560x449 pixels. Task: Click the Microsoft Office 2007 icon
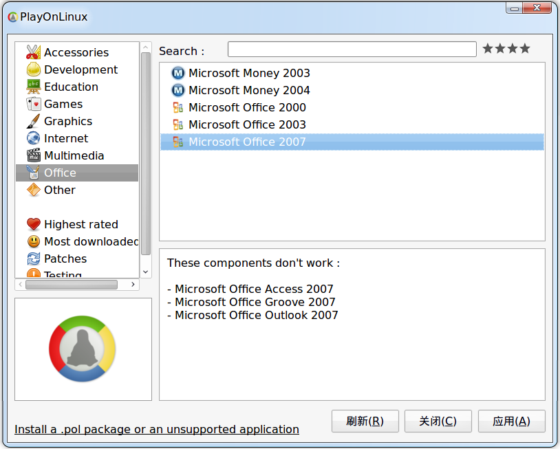178,142
